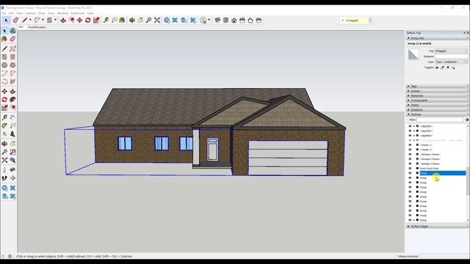The image size is (470, 264).
Task: Select the Paint Bucket tool in top toolbar
Action: pos(122,21)
